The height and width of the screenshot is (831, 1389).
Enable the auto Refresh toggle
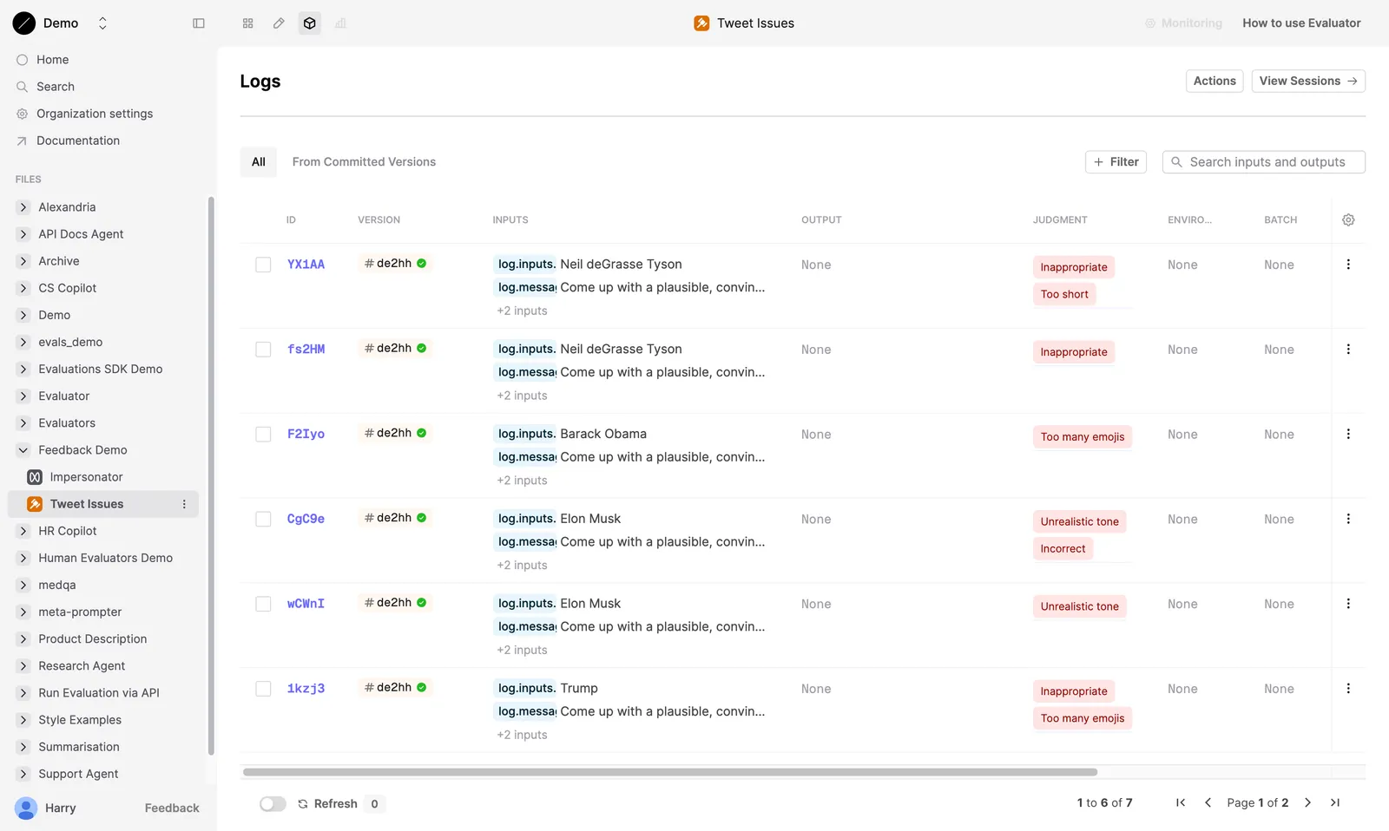click(273, 804)
